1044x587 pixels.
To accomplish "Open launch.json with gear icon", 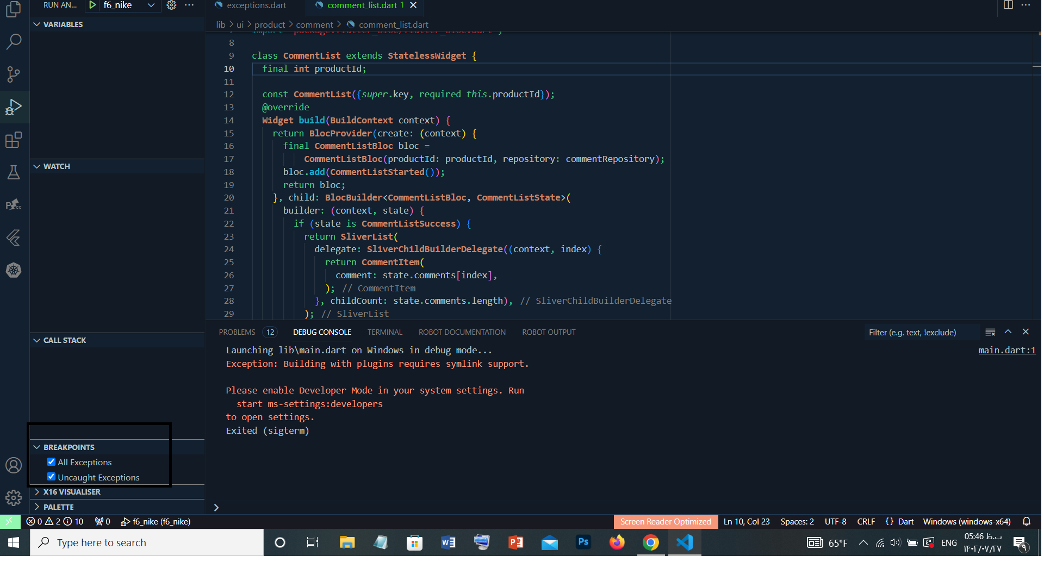I will (x=171, y=5).
